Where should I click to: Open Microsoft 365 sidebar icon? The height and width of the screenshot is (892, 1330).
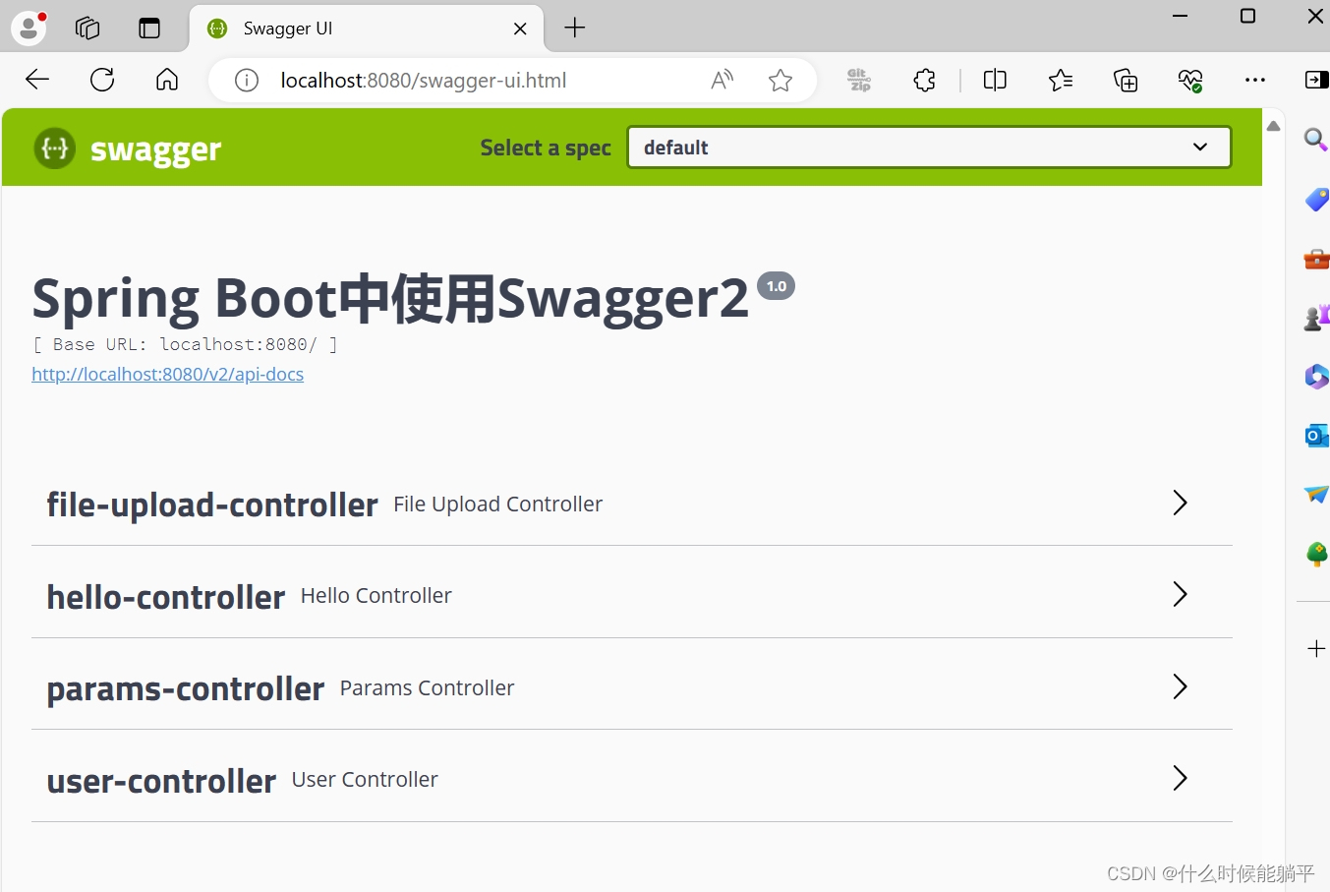click(x=1315, y=377)
